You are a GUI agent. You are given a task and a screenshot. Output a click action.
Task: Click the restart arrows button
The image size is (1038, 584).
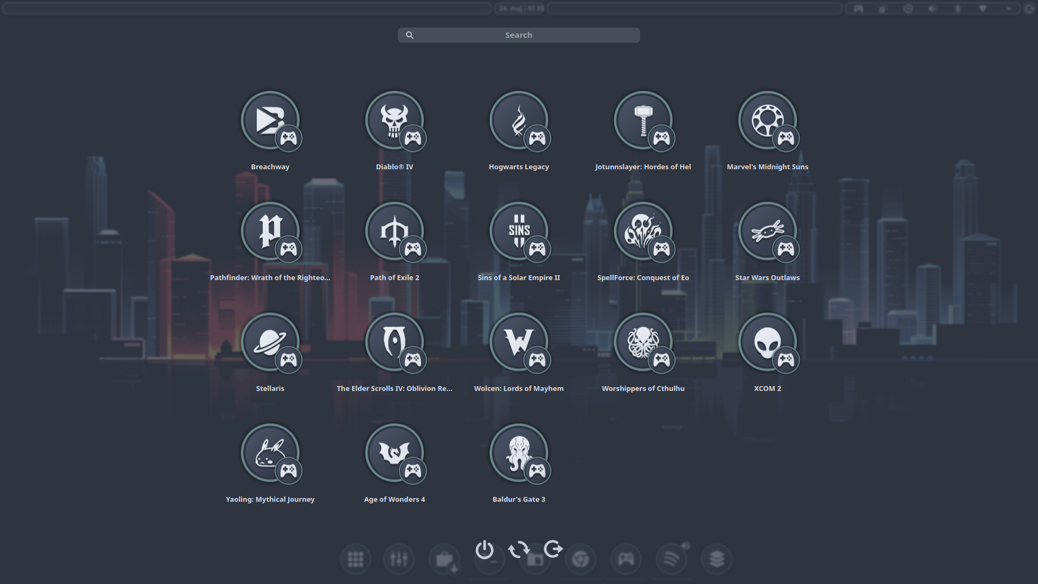519,550
